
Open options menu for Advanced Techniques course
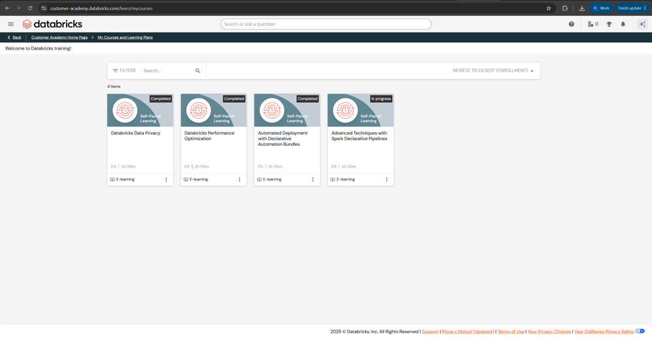(387, 180)
